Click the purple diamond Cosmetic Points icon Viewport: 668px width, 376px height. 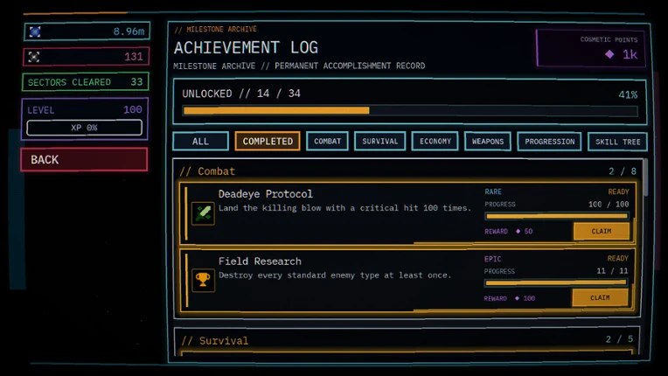[609, 54]
